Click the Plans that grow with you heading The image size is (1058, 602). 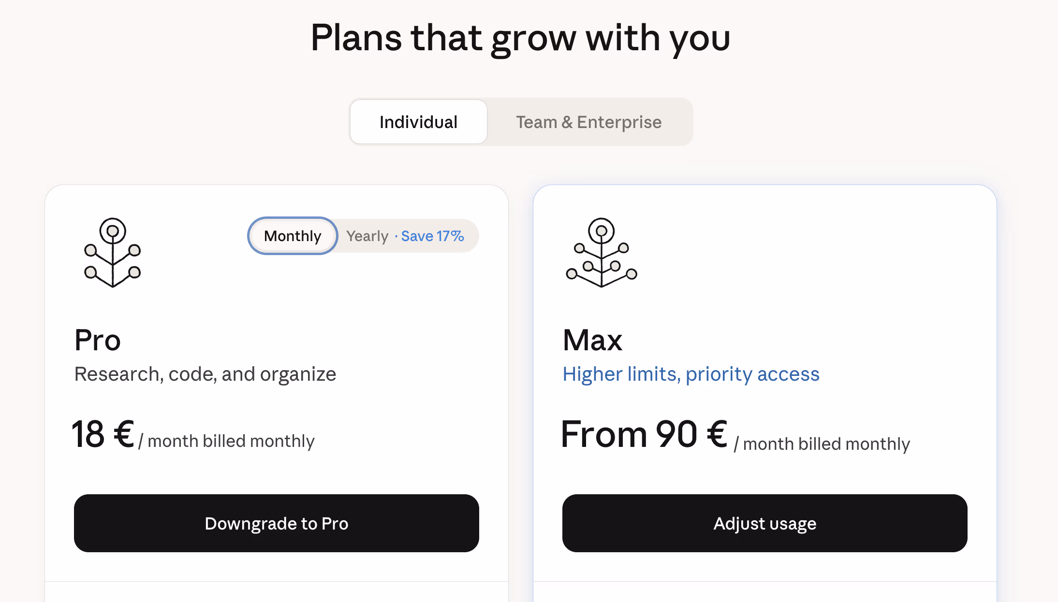[520, 38]
